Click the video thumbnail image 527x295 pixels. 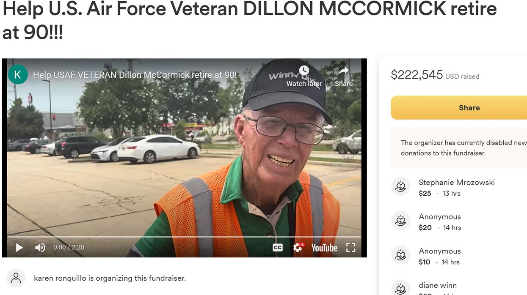click(184, 158)
